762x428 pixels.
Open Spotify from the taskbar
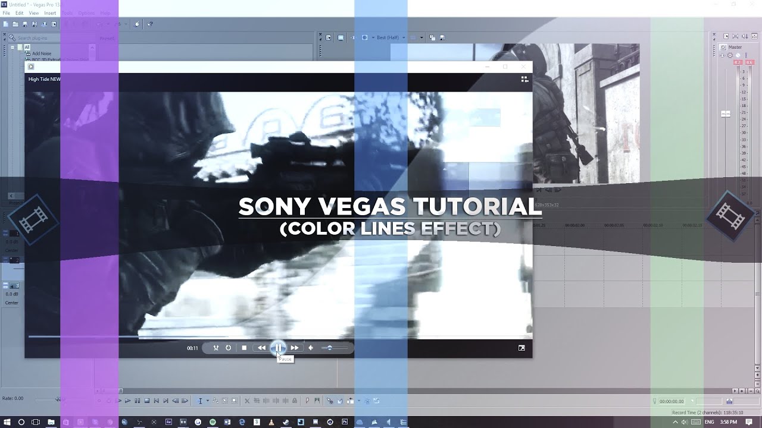tap(213, 422)
